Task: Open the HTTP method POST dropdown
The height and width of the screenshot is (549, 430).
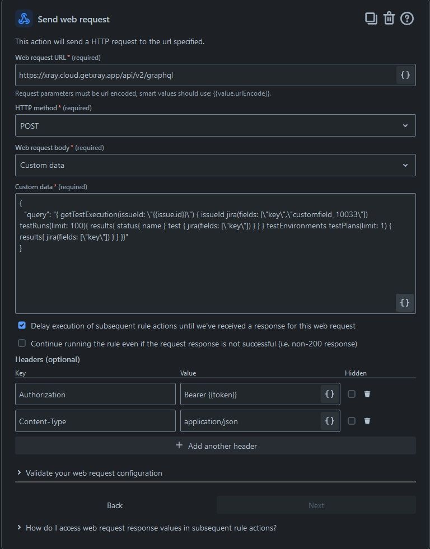Action: point(216,125)
